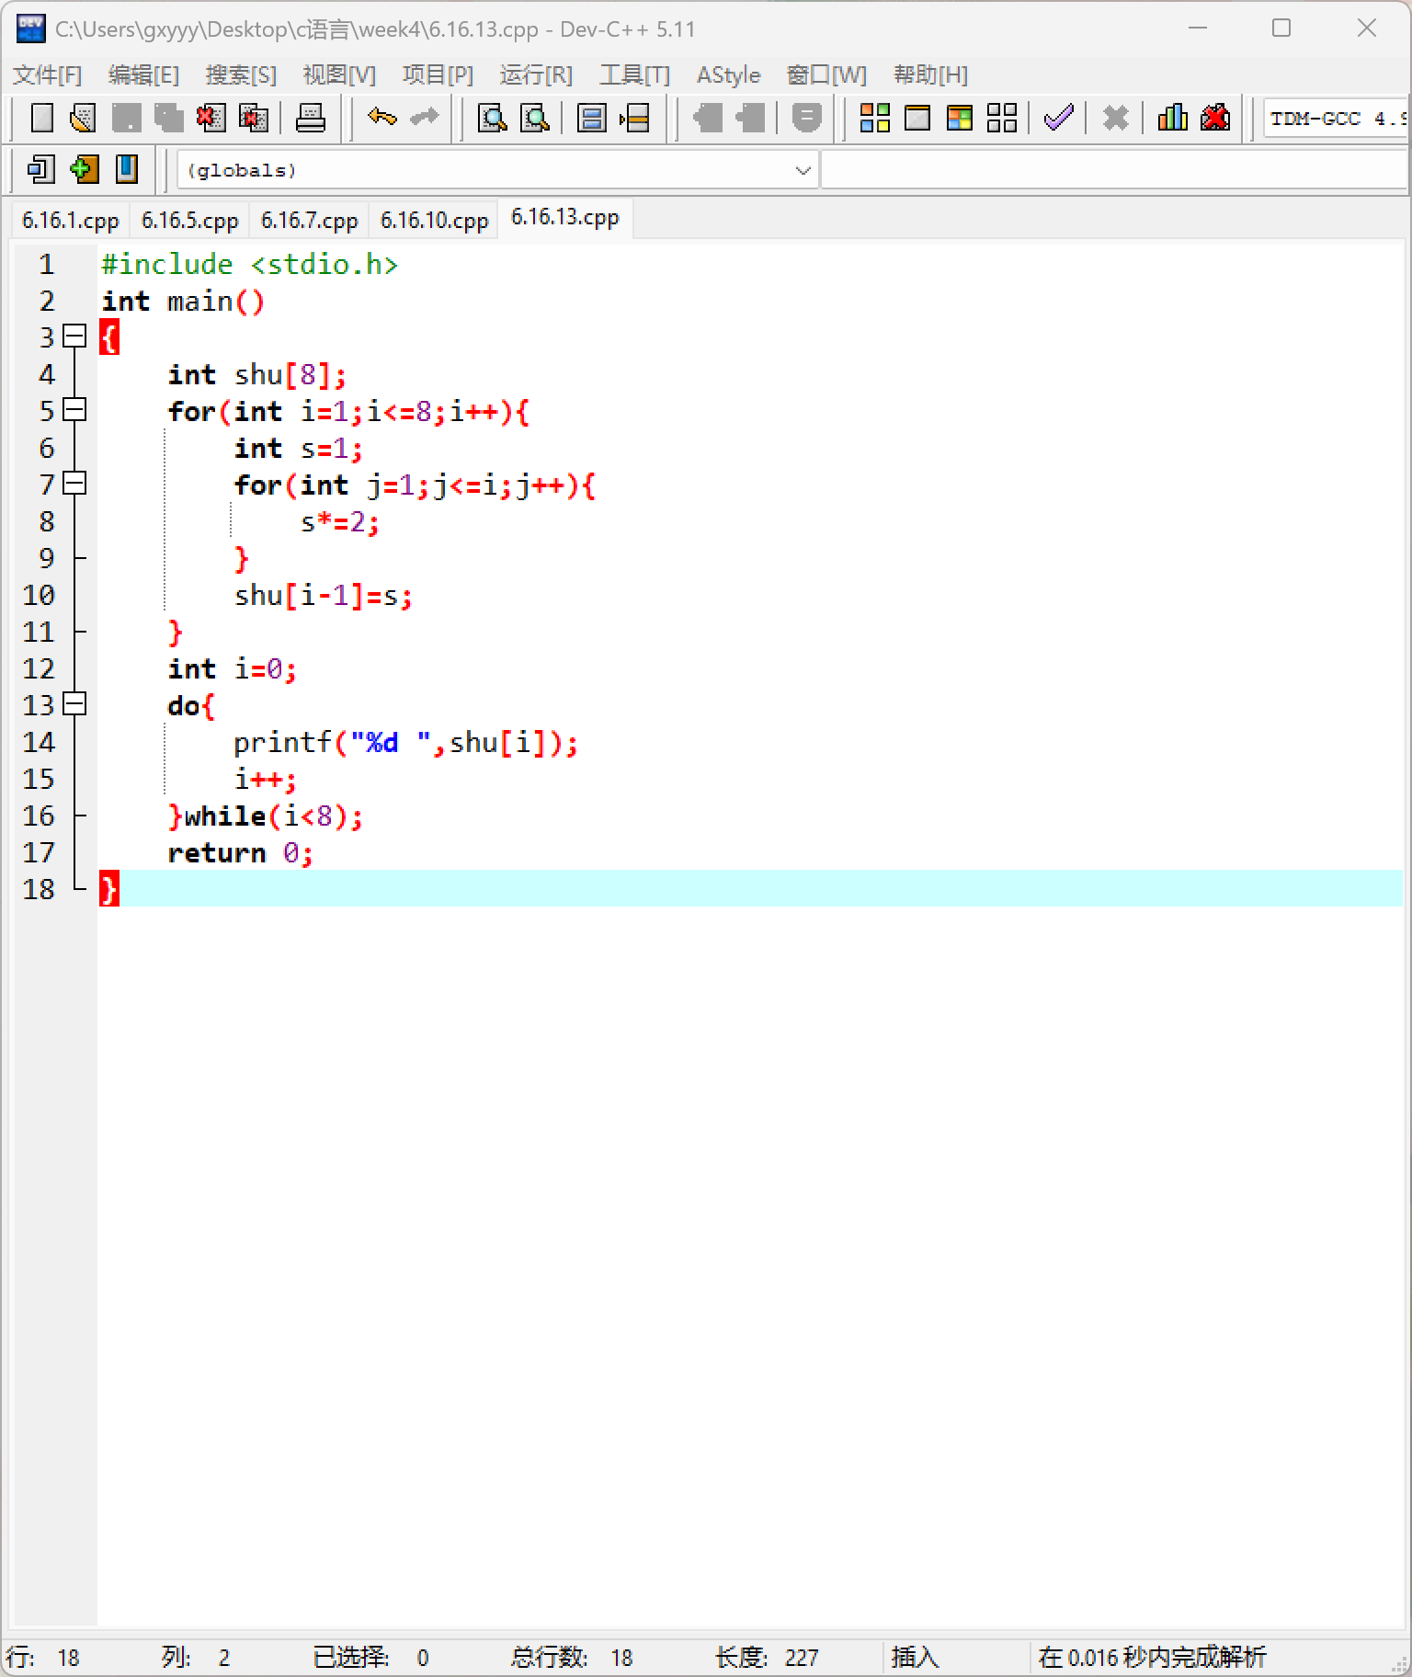Viewport: 1412px width, 1677px height.
Task: Click the Save all files icon
Action: (x=169, y=118)
